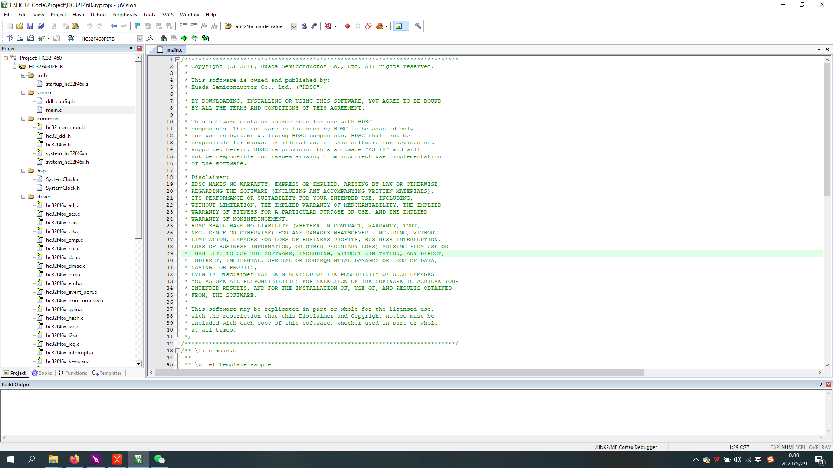Click Manage Run-Time Environment green diamond icon
Screen dimensions: 833x468
[184, 38]
